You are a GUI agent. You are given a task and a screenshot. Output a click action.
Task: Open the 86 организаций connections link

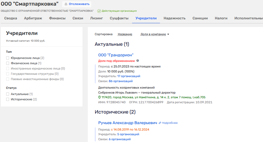pyautogui.click(x=121, y=81)
